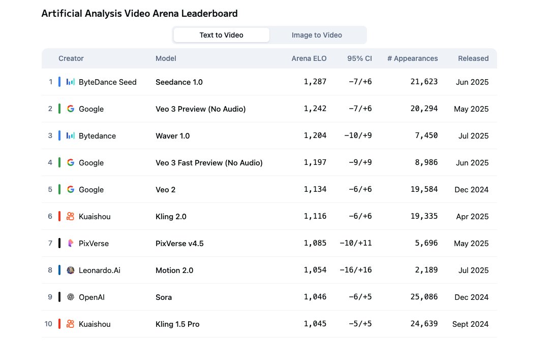Select Veo 3 Preview (No Audio) model name
551x341 pixels.
tap(200, 109)
